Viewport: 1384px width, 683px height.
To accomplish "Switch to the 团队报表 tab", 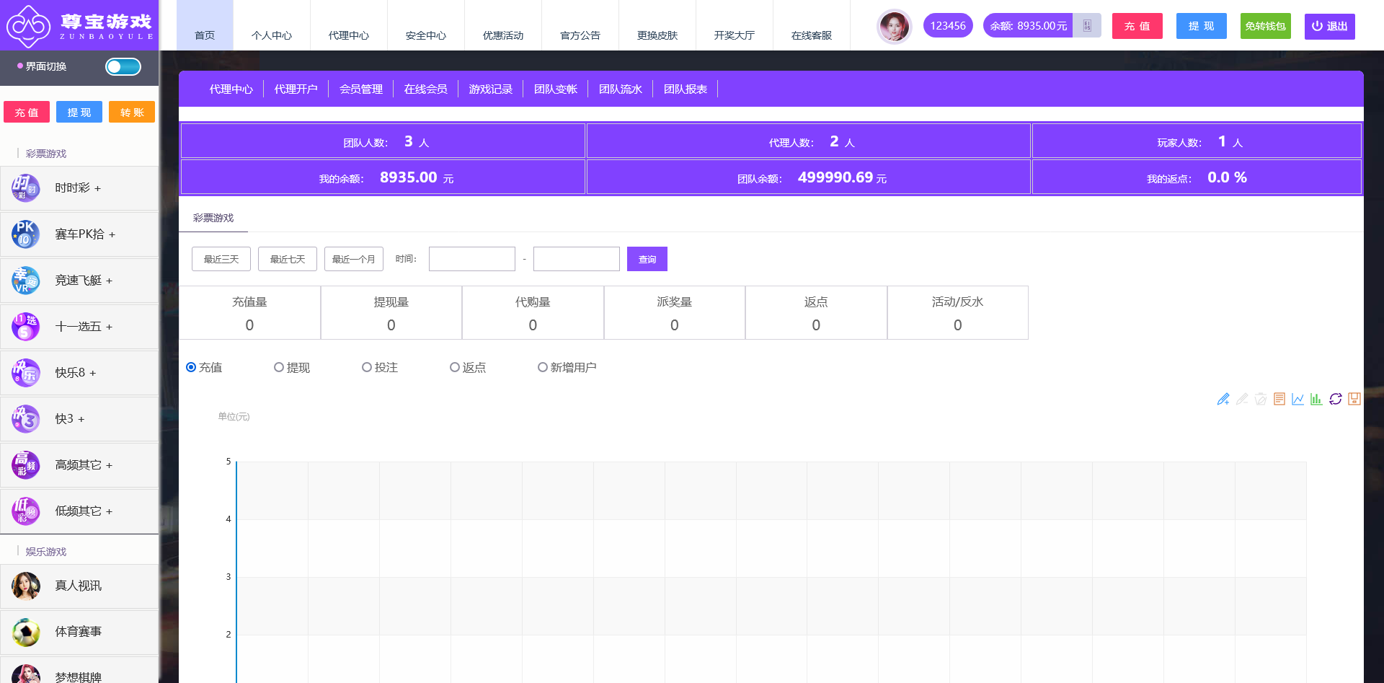I will click(685, 89).
